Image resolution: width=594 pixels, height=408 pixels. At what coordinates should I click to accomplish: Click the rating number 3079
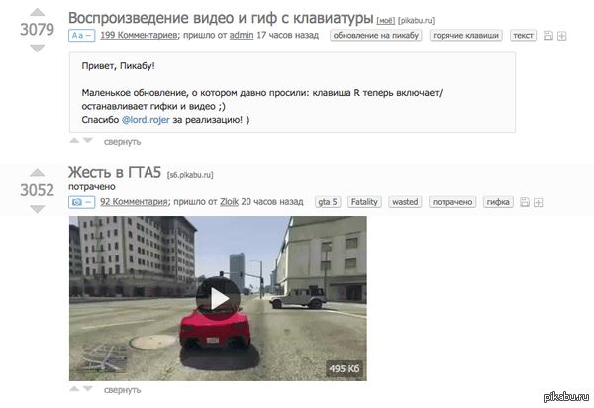click(38, 30)
